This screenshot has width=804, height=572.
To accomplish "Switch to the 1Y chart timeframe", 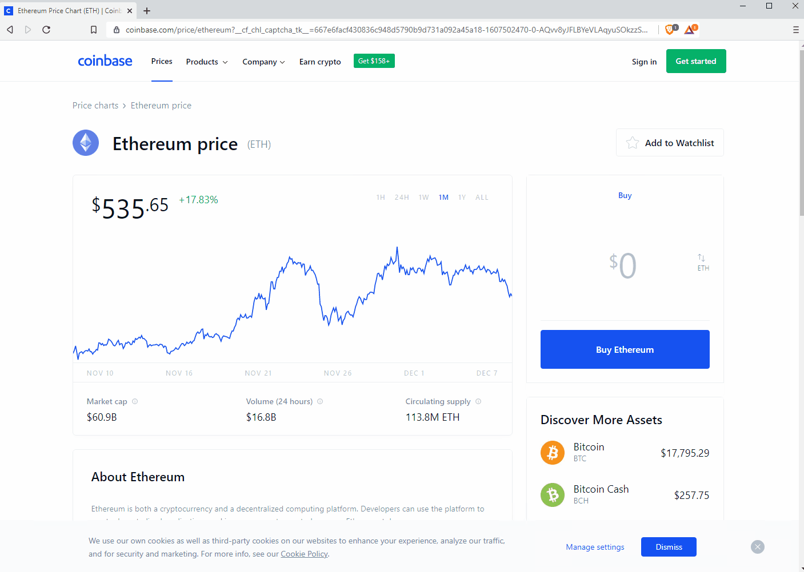I will 462,197.
